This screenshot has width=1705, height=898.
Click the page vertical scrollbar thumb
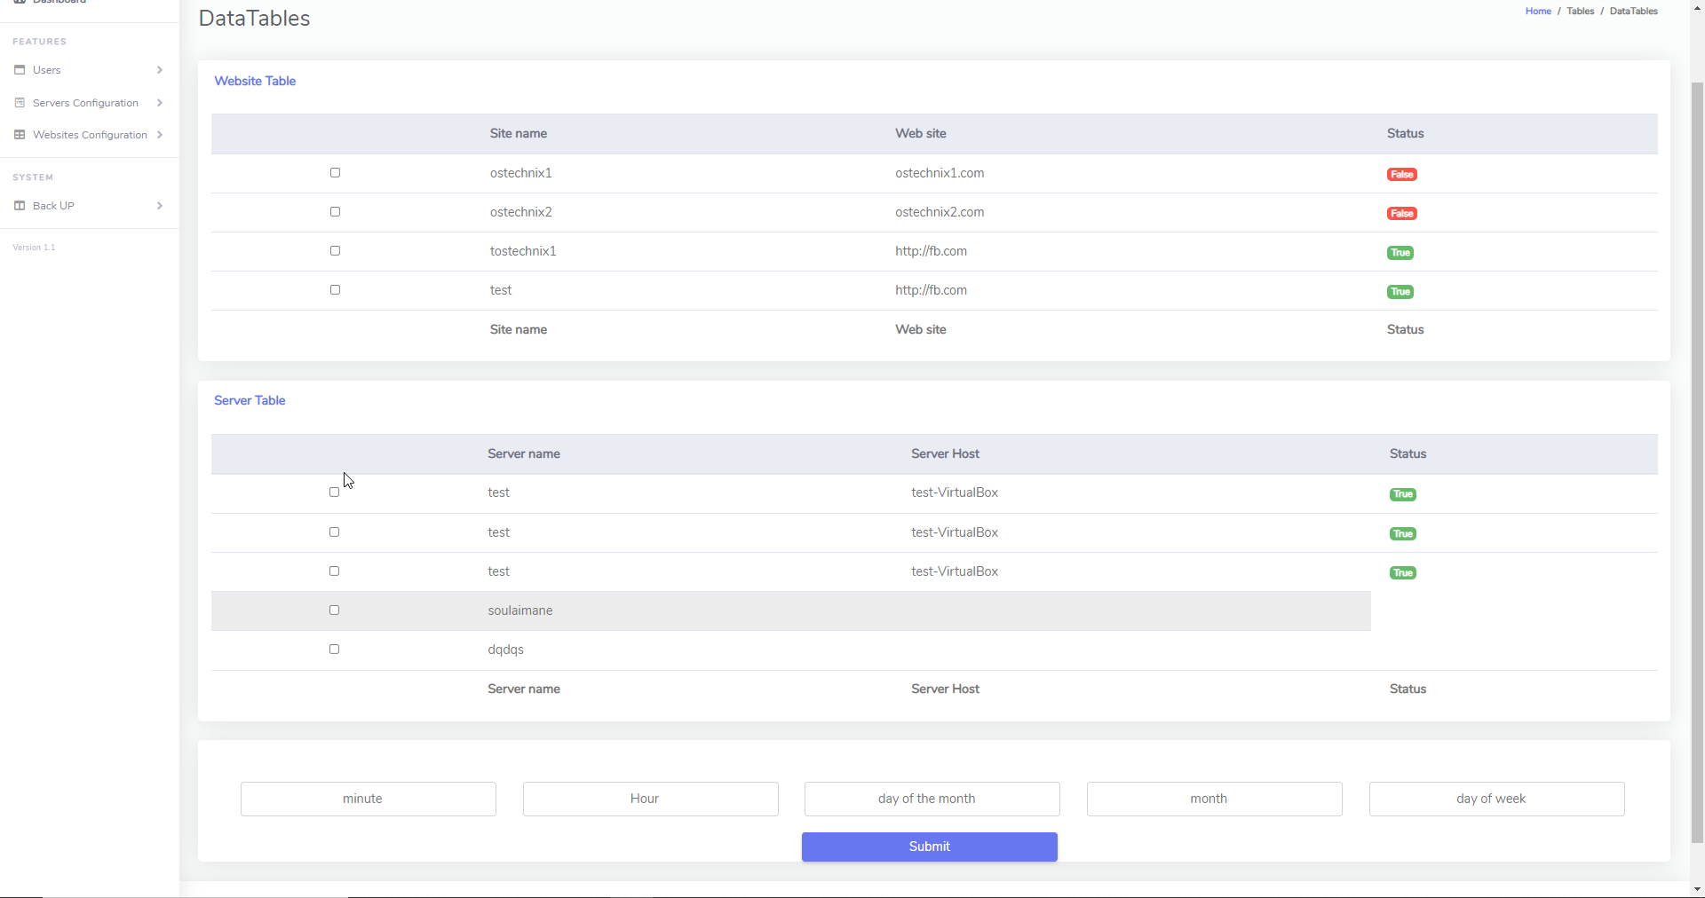pos(1697,461)
